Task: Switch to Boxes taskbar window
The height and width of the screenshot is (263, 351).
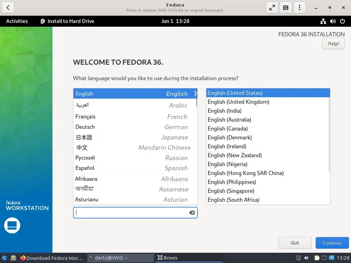Action: point(189,258)
